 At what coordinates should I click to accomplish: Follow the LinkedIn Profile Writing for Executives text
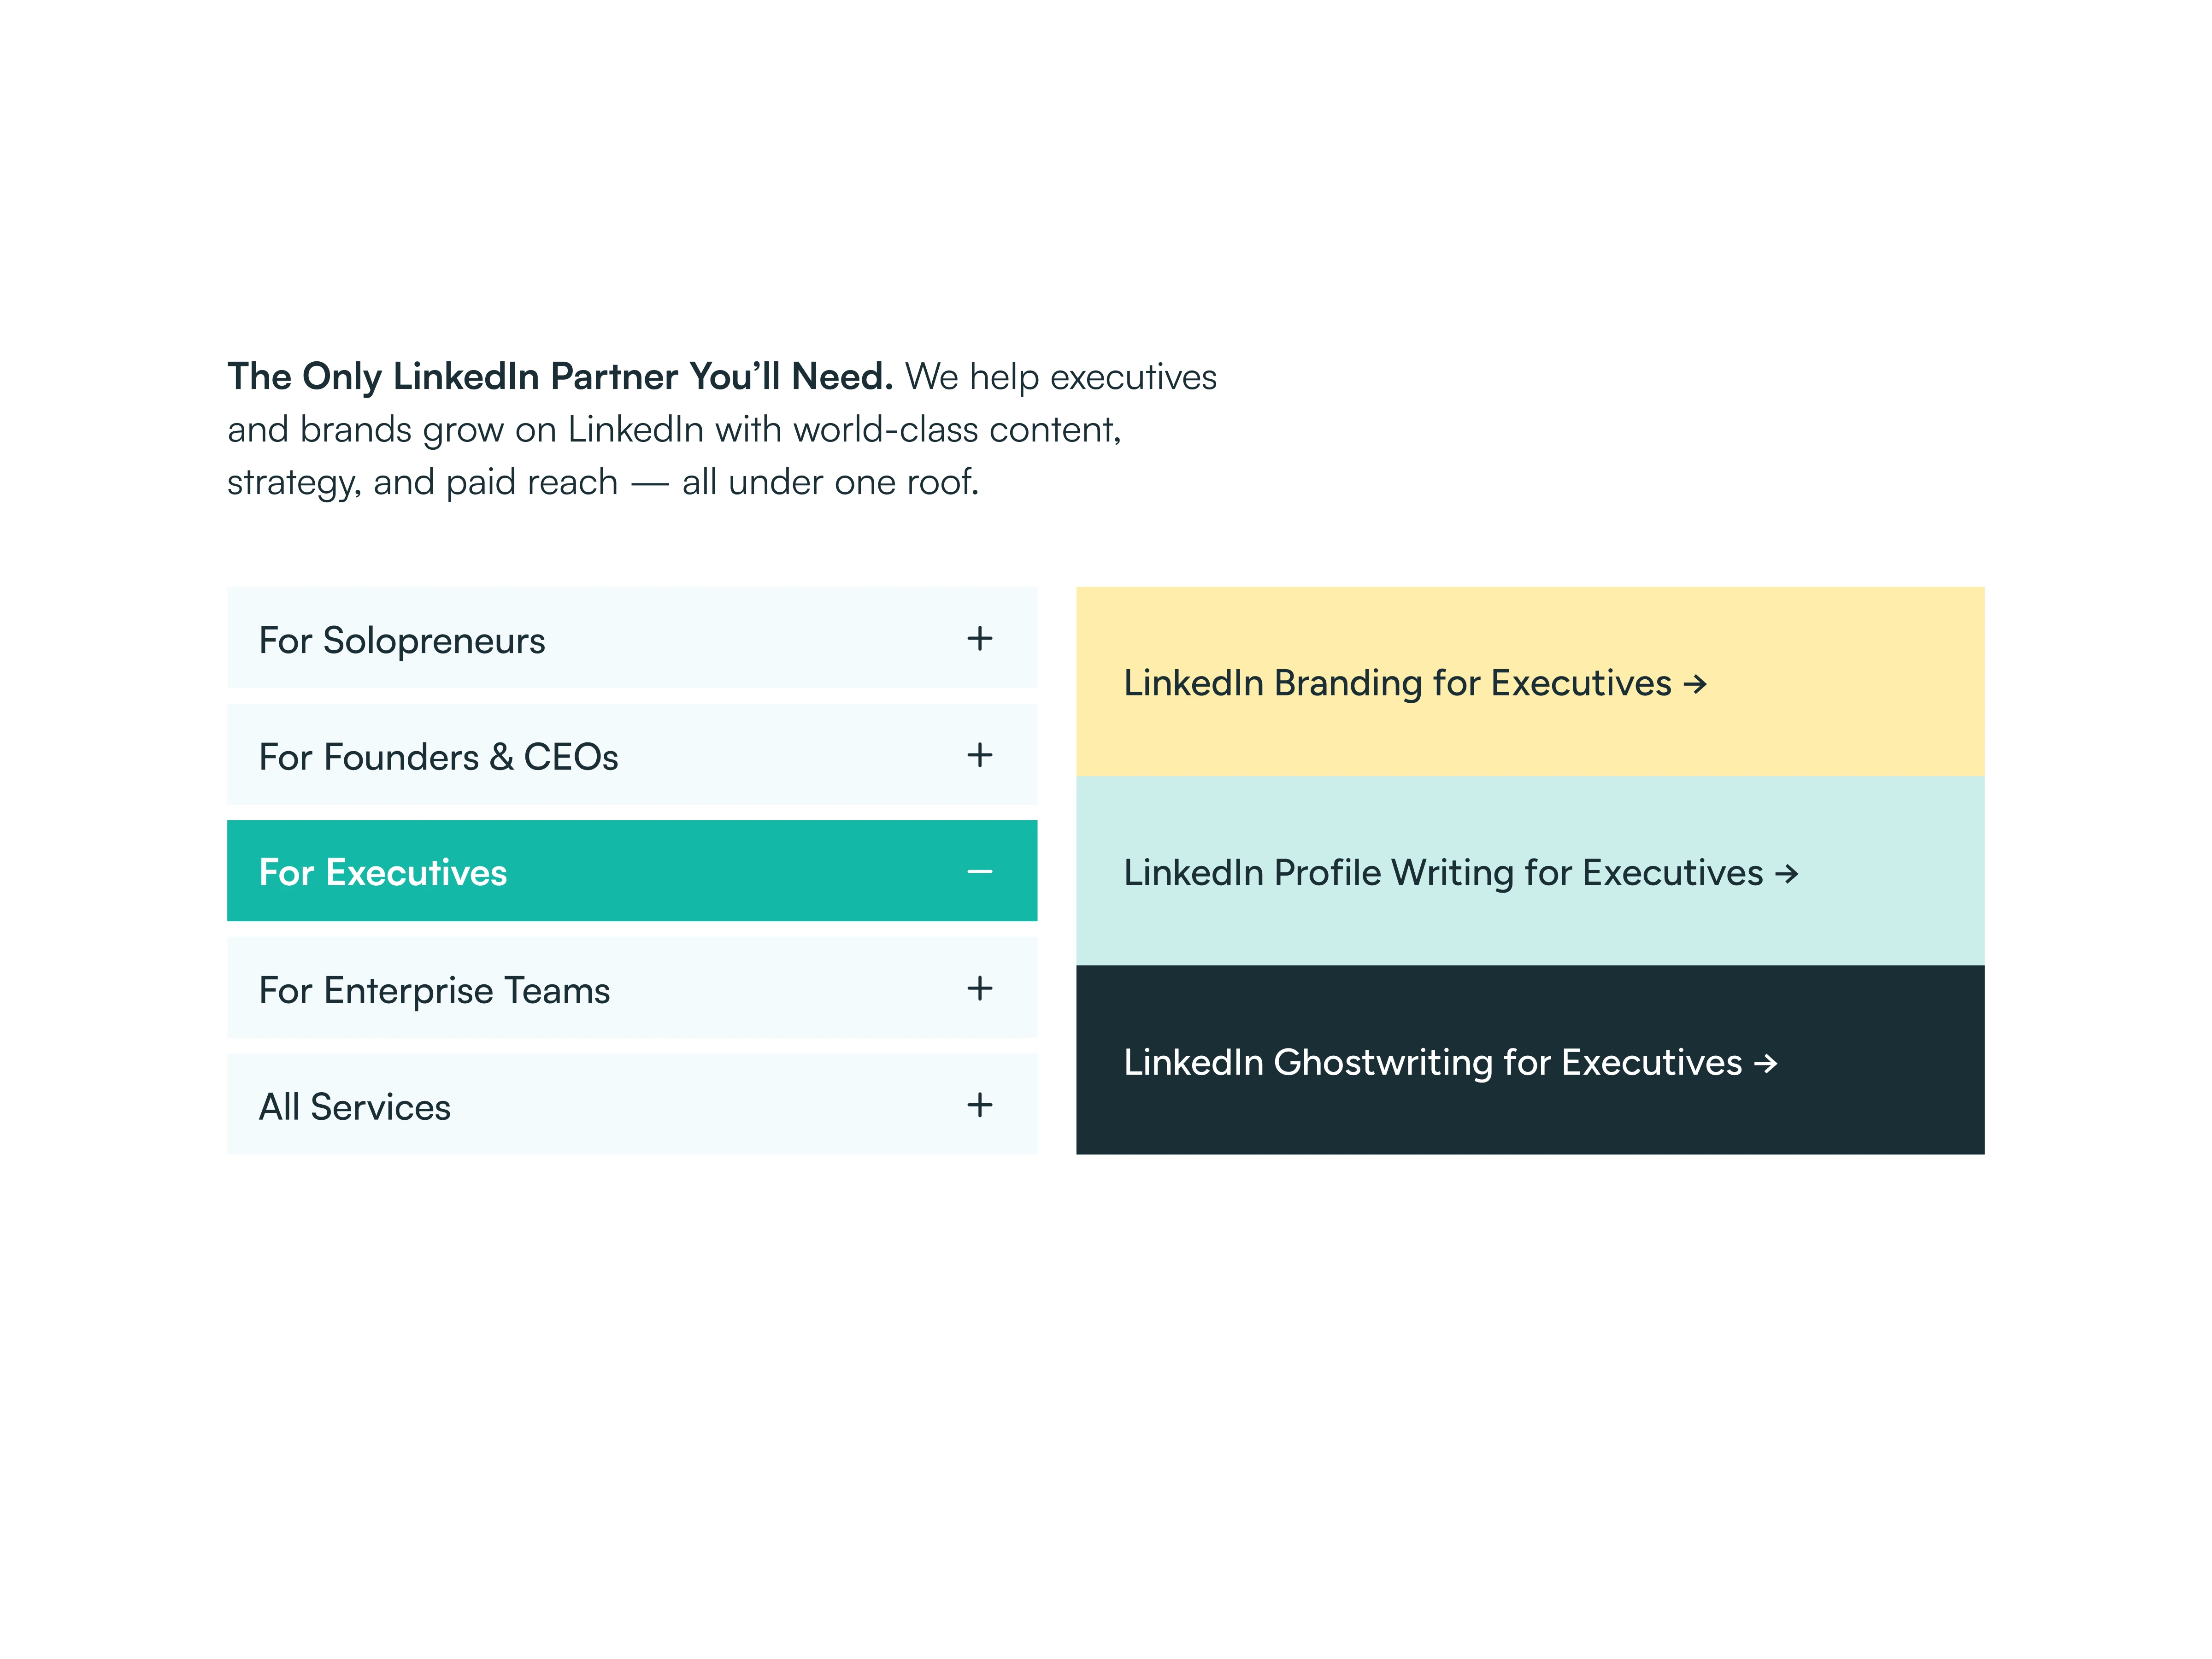coord(1442,873)
